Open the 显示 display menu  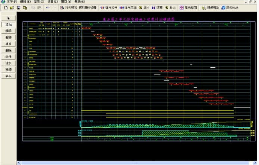[39, 2]
